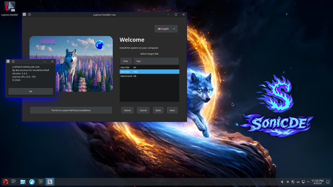Launch the file manager from taskbar
333x187 pixels.
tap(23, 182)
